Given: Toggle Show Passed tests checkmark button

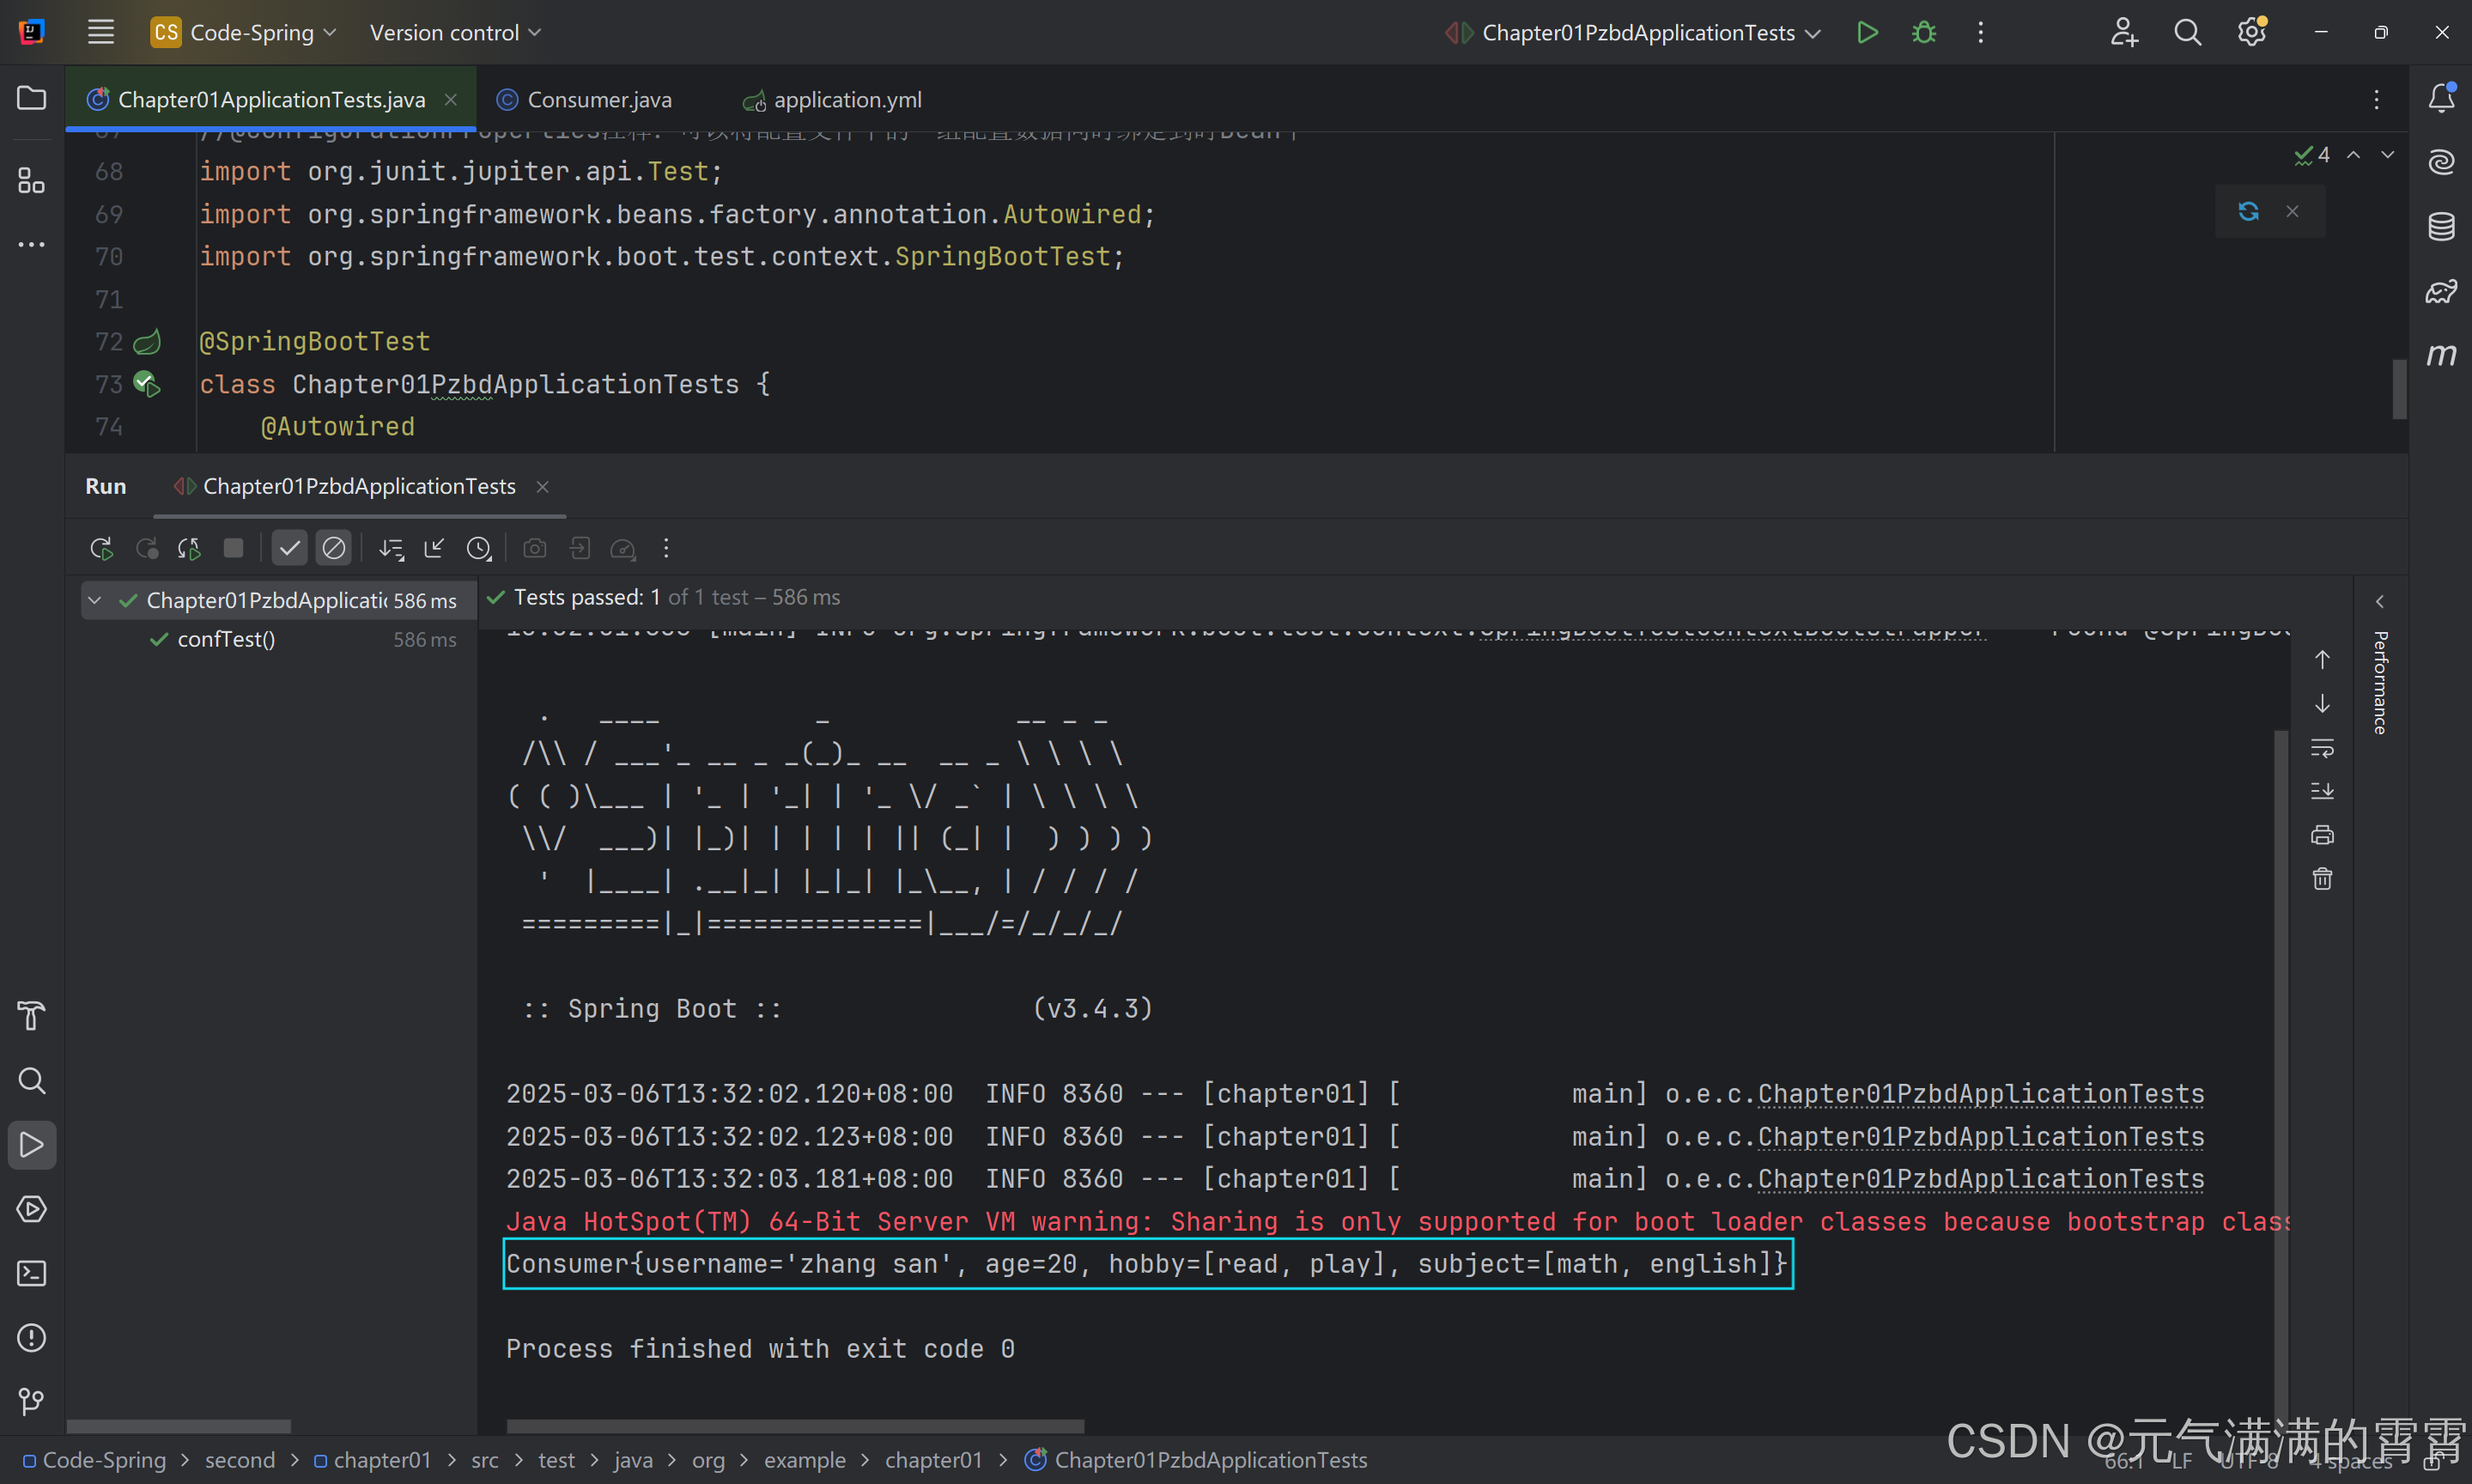Looking at the screenshot, I should (x=290, y=548).
